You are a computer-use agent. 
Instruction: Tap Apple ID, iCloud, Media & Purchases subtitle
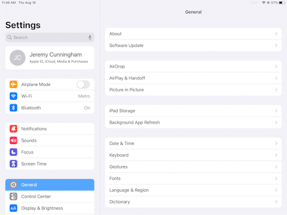coord(59,62)
